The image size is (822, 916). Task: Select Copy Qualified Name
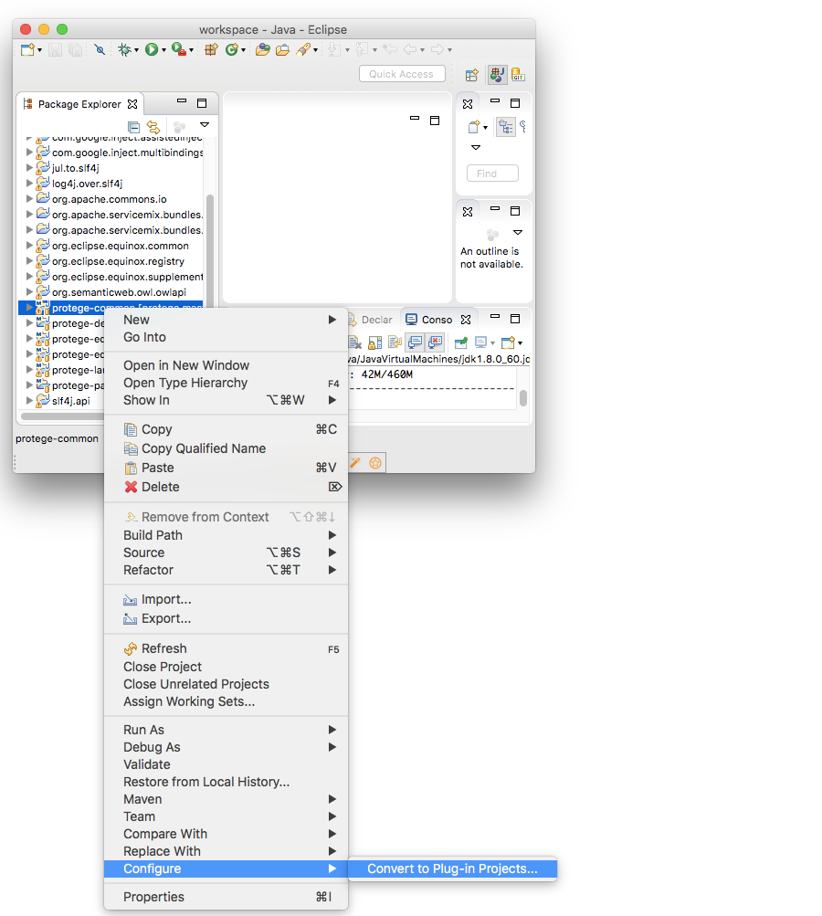(x=226, y=448)
